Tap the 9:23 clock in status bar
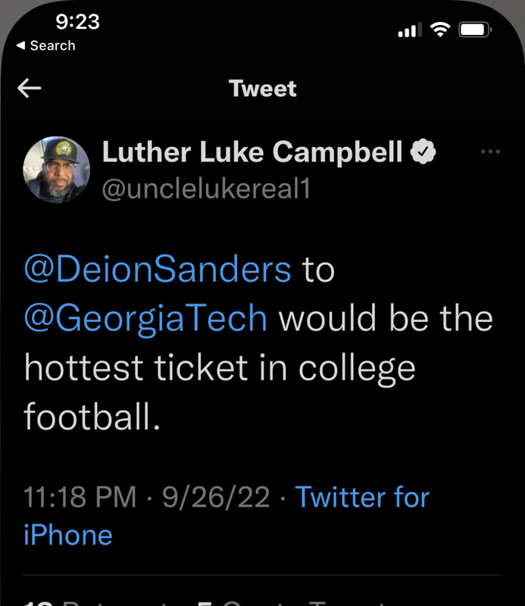The image size is (525, 606). (x=77, y=21)
